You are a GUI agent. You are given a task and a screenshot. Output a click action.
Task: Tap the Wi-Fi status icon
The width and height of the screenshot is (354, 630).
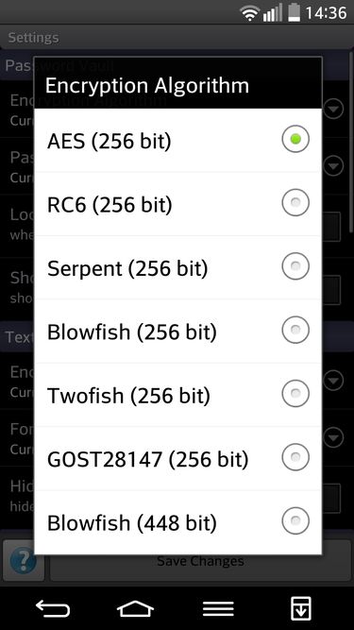coord(249,14)
